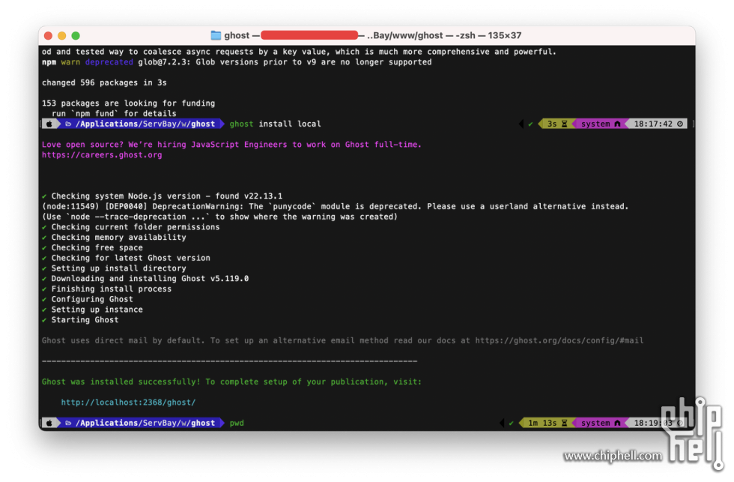Click the folder icon on the 'pwd' prompt

[68, 423]
